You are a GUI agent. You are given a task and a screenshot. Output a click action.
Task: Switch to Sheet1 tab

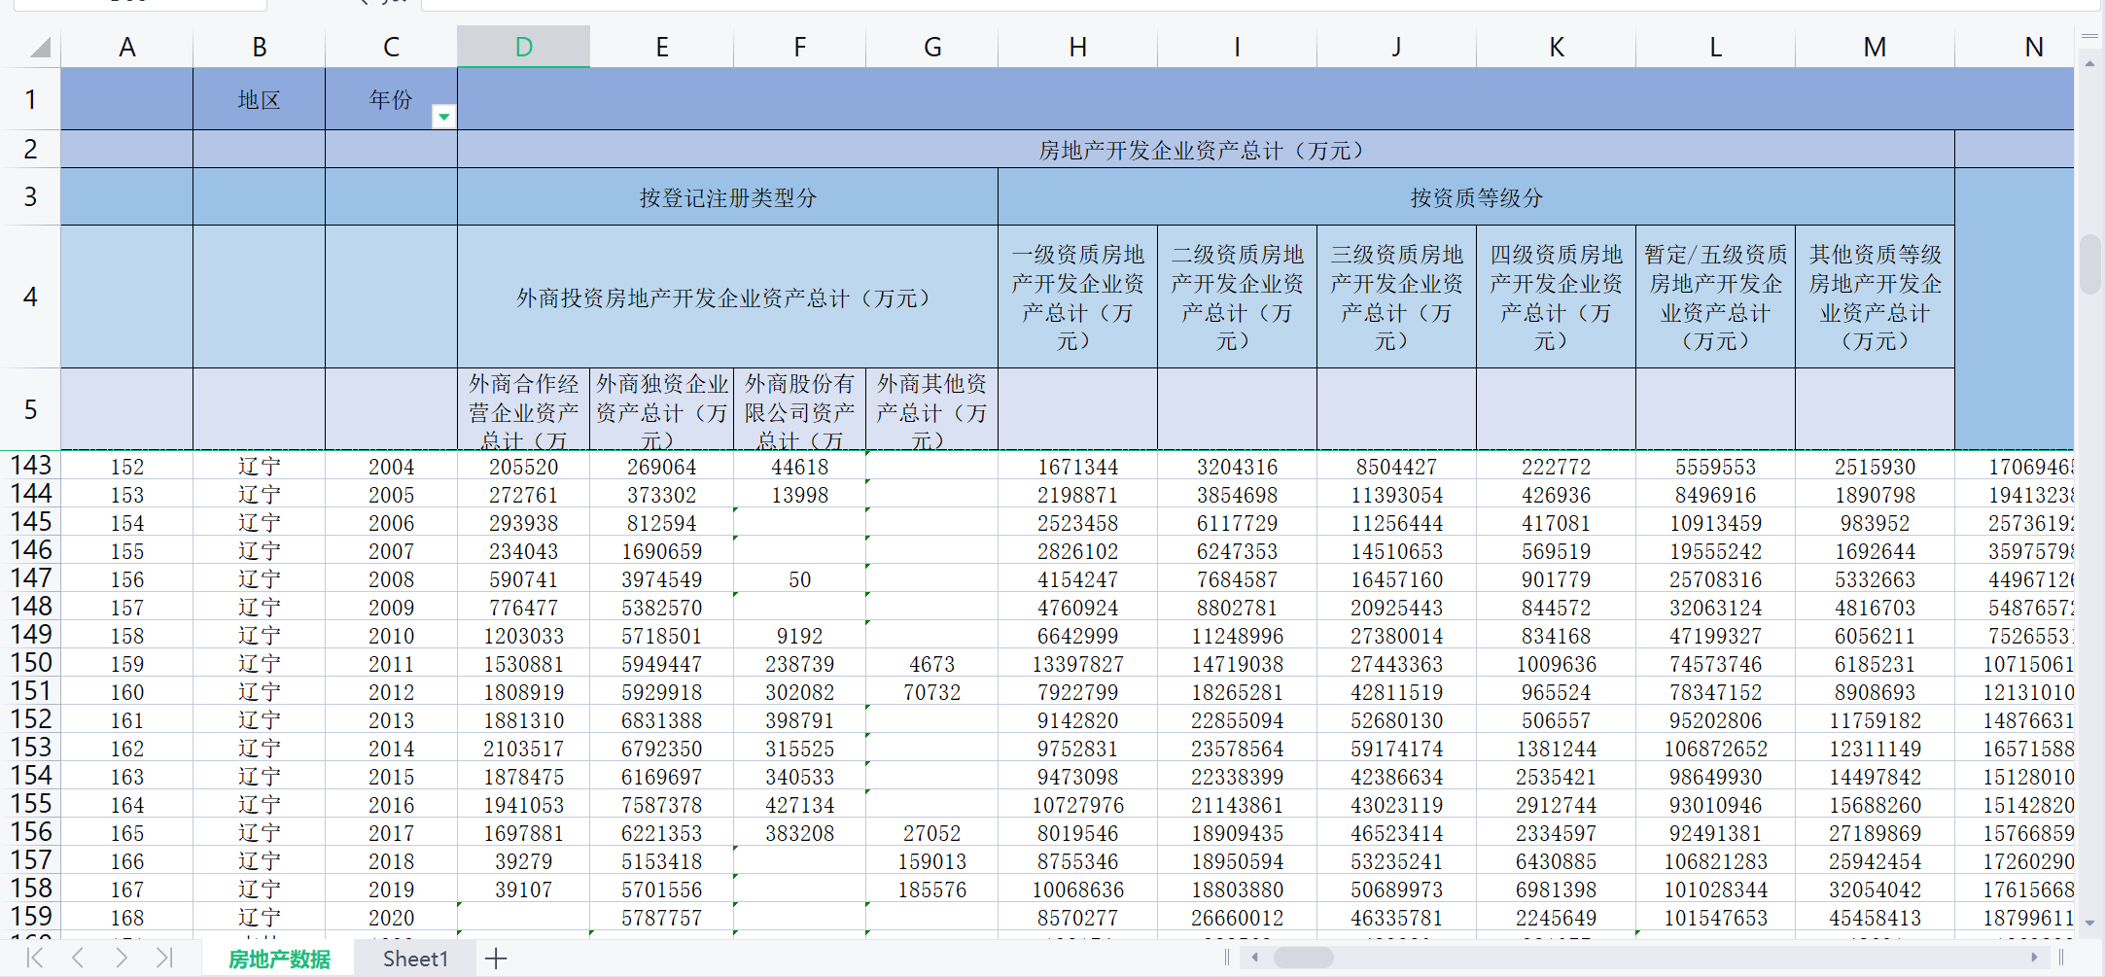click(415, 959)
